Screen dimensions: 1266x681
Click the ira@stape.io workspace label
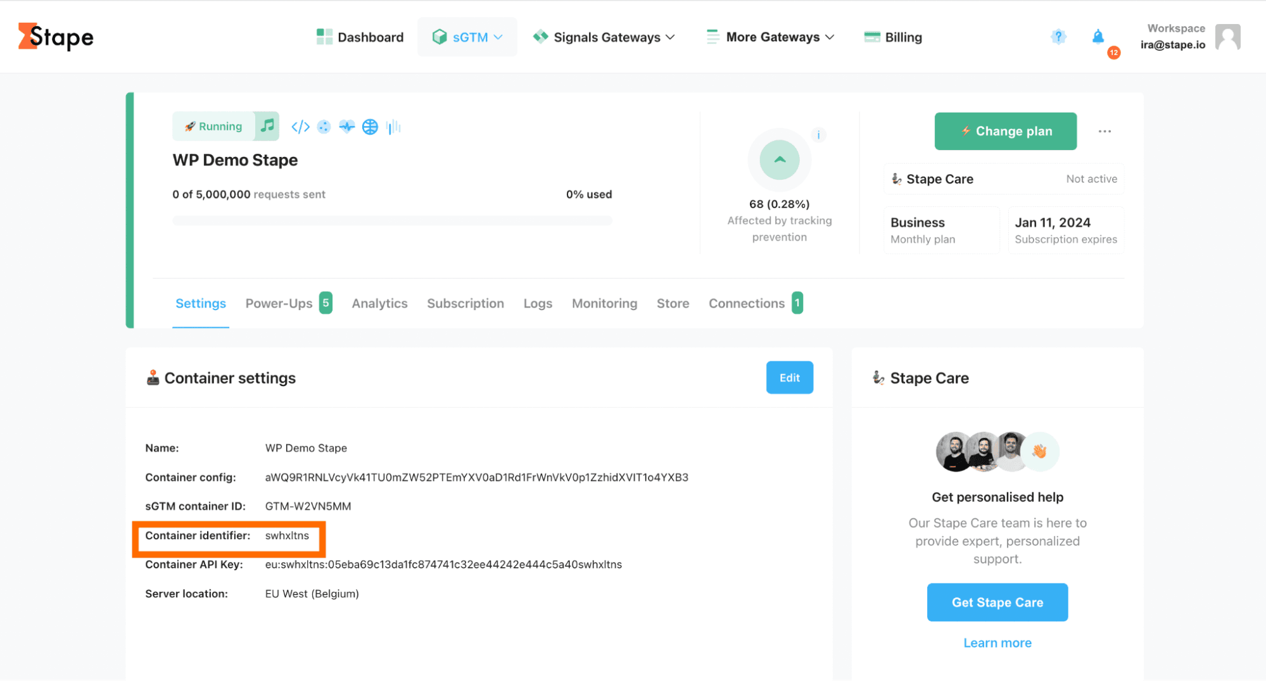click(1173, 45)
